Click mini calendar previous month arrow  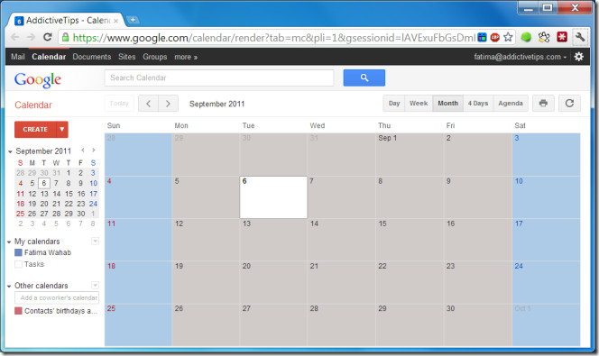[x=83, y=150]
